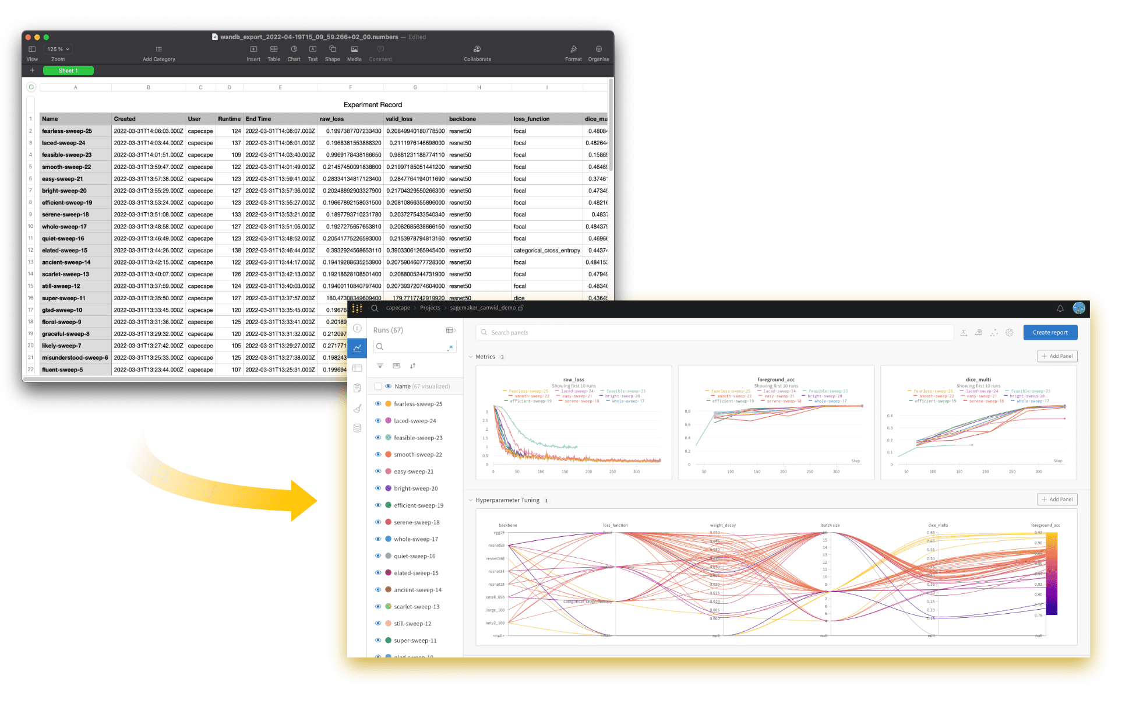Click the Search panels field
The width and height of the screenshot is (1143, 721).
(x=714, y=332)
